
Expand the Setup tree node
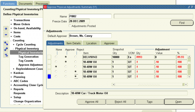click(x=11, y=97)
